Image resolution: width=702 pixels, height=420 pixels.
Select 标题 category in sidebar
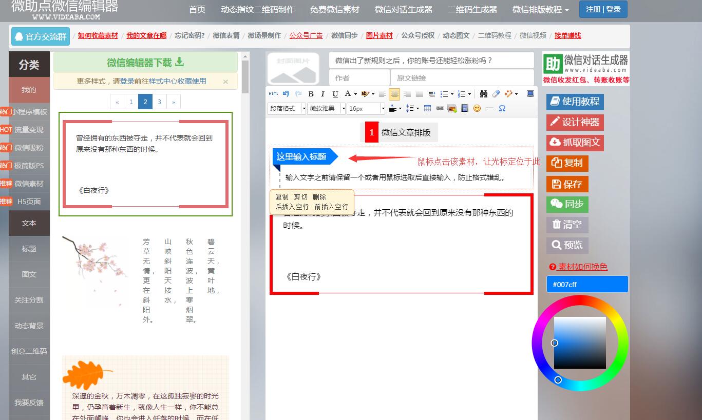point(29,249)
